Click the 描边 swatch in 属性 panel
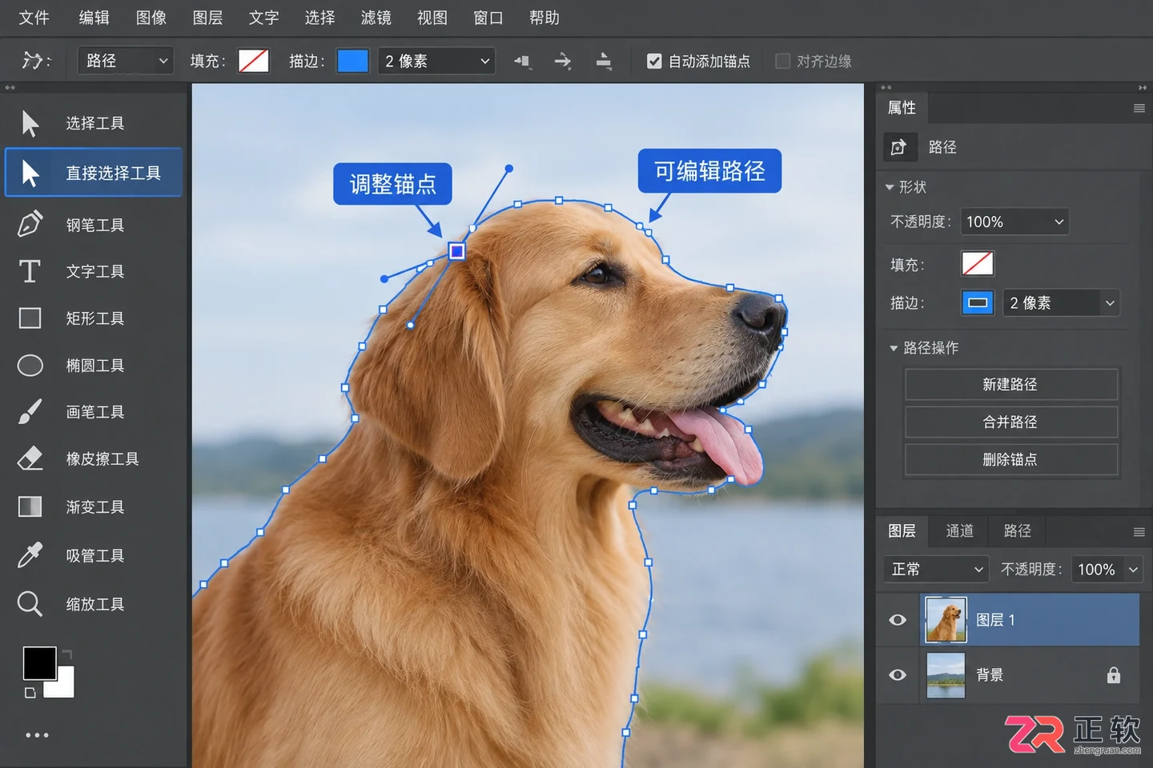The width and height of the screenshot is (1153, 768). [978, 303]
